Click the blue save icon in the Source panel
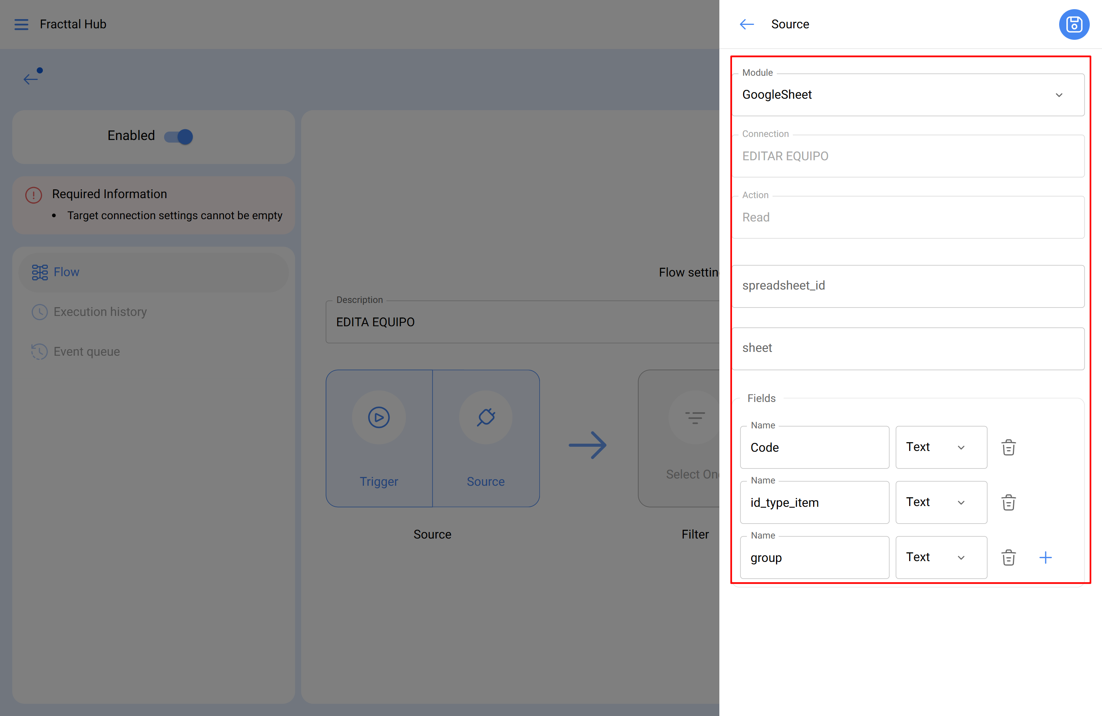The image size is (1102, 716). pos(1074,24)
